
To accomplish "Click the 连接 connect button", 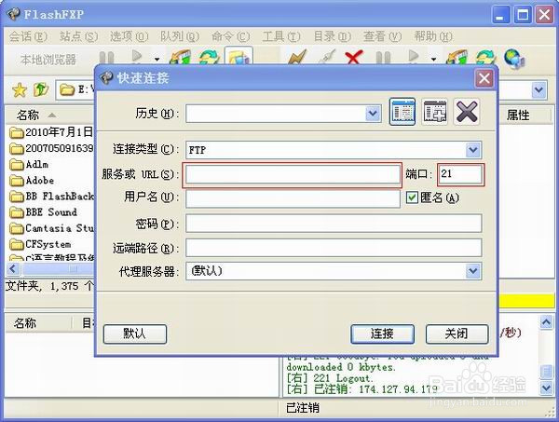I will coord(382,334).
